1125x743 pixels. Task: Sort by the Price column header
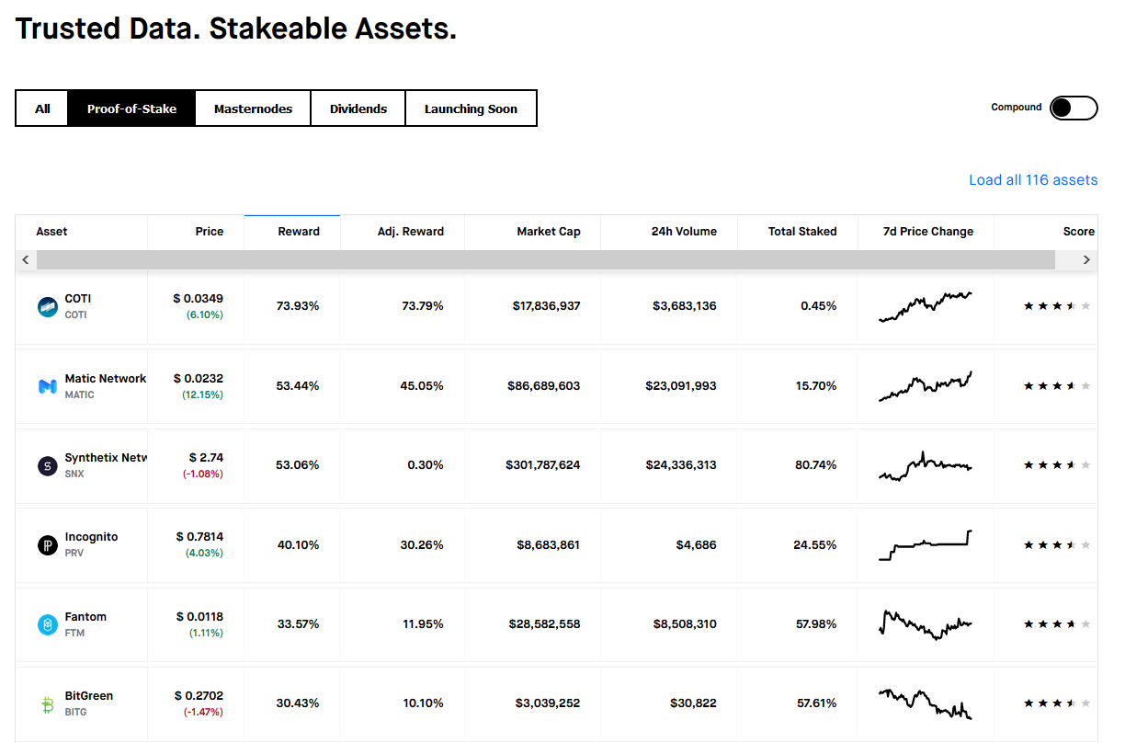click(x=210, y=232)
